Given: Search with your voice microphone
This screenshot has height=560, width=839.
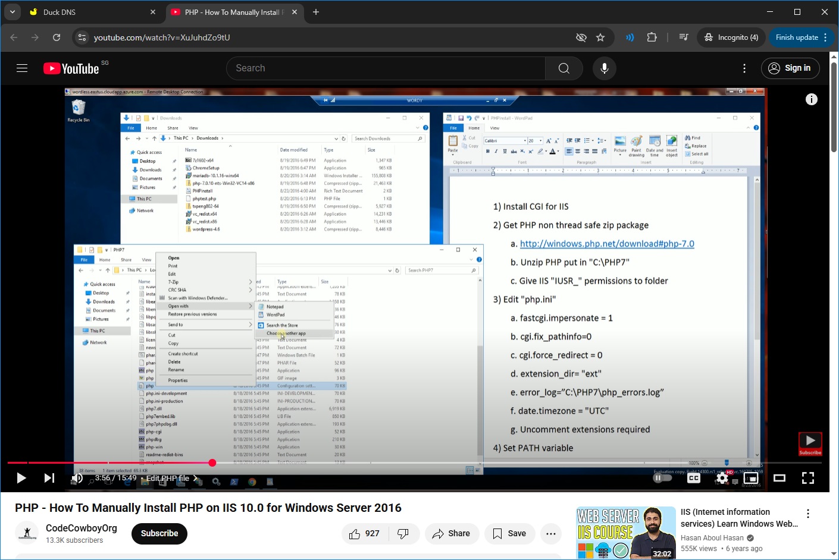Looking at the screenshot, I should pyautogui.click(x=604, y=68).
